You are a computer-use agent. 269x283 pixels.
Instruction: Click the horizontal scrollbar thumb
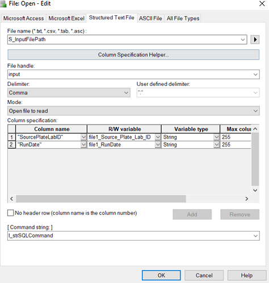click(101, 199)
